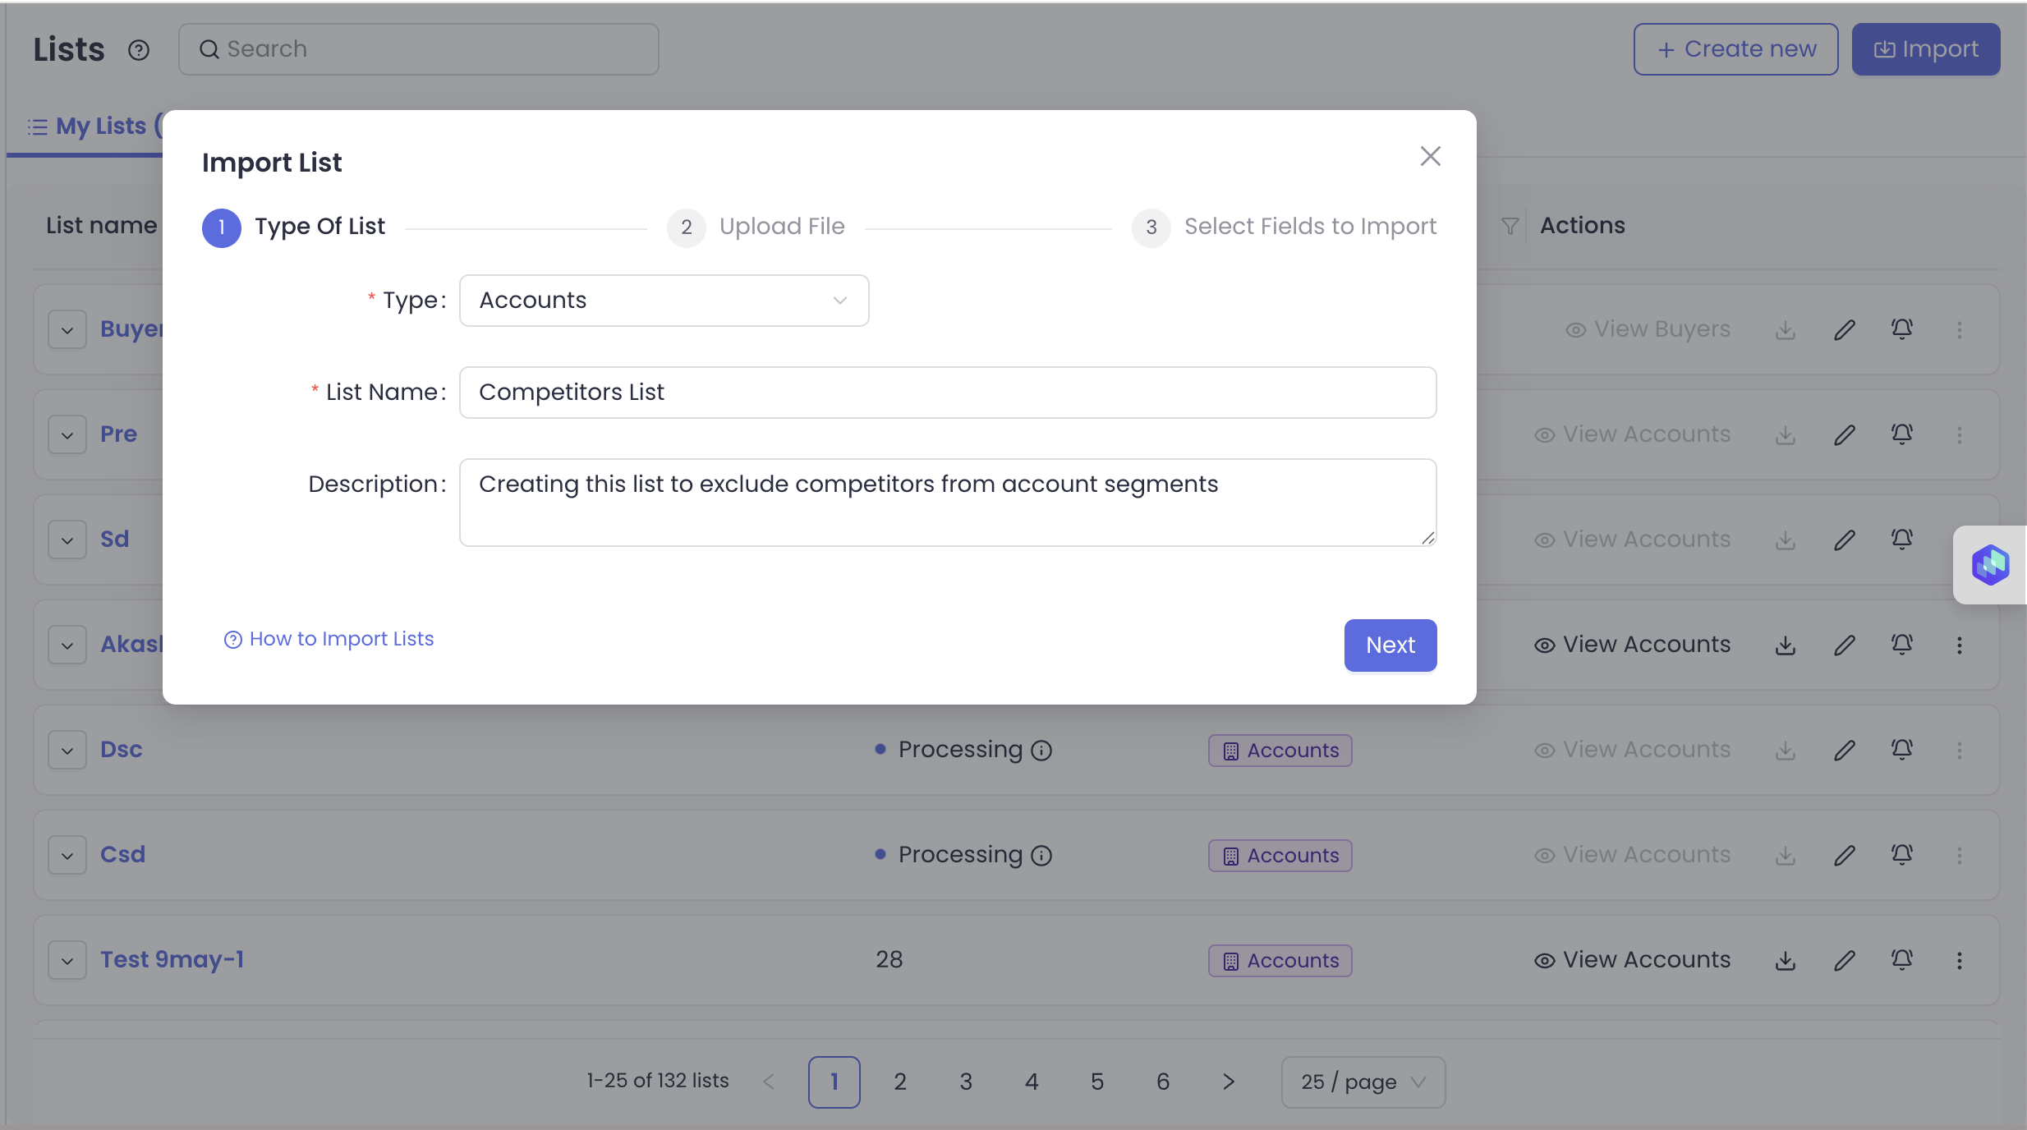Click the filter icon beside Actions
Viewport: 2027px width, 1130px height.
pyautogui.click(x=1510, y=226)
